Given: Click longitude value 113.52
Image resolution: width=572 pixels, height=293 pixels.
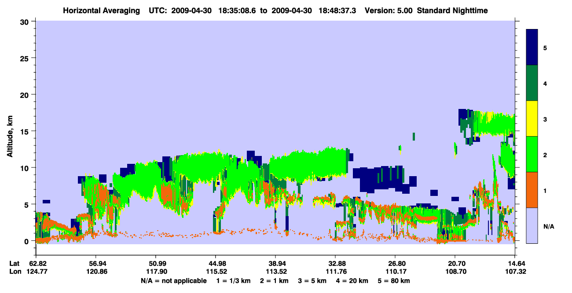Looking at the screenshot, I should point(275,272).
